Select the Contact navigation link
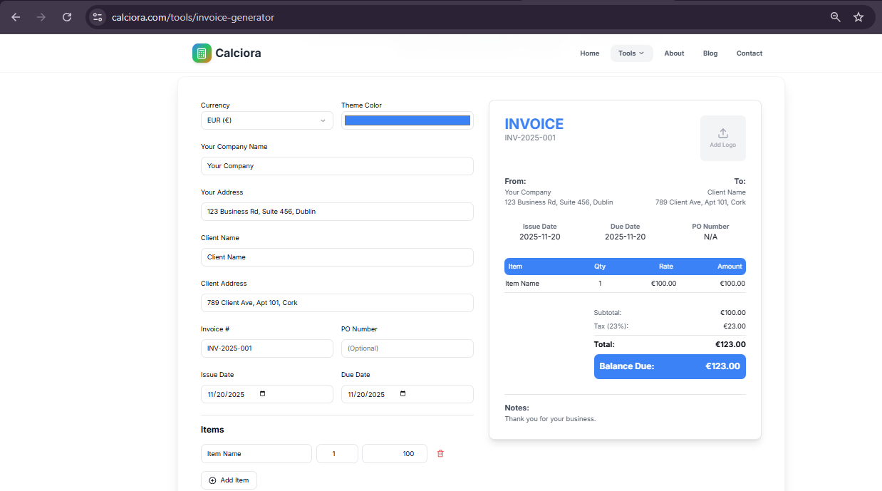 point(749,53)
